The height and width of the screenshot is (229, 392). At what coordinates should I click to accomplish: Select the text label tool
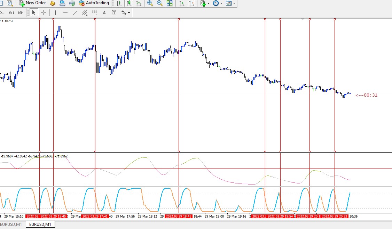(x=114, y=13)
